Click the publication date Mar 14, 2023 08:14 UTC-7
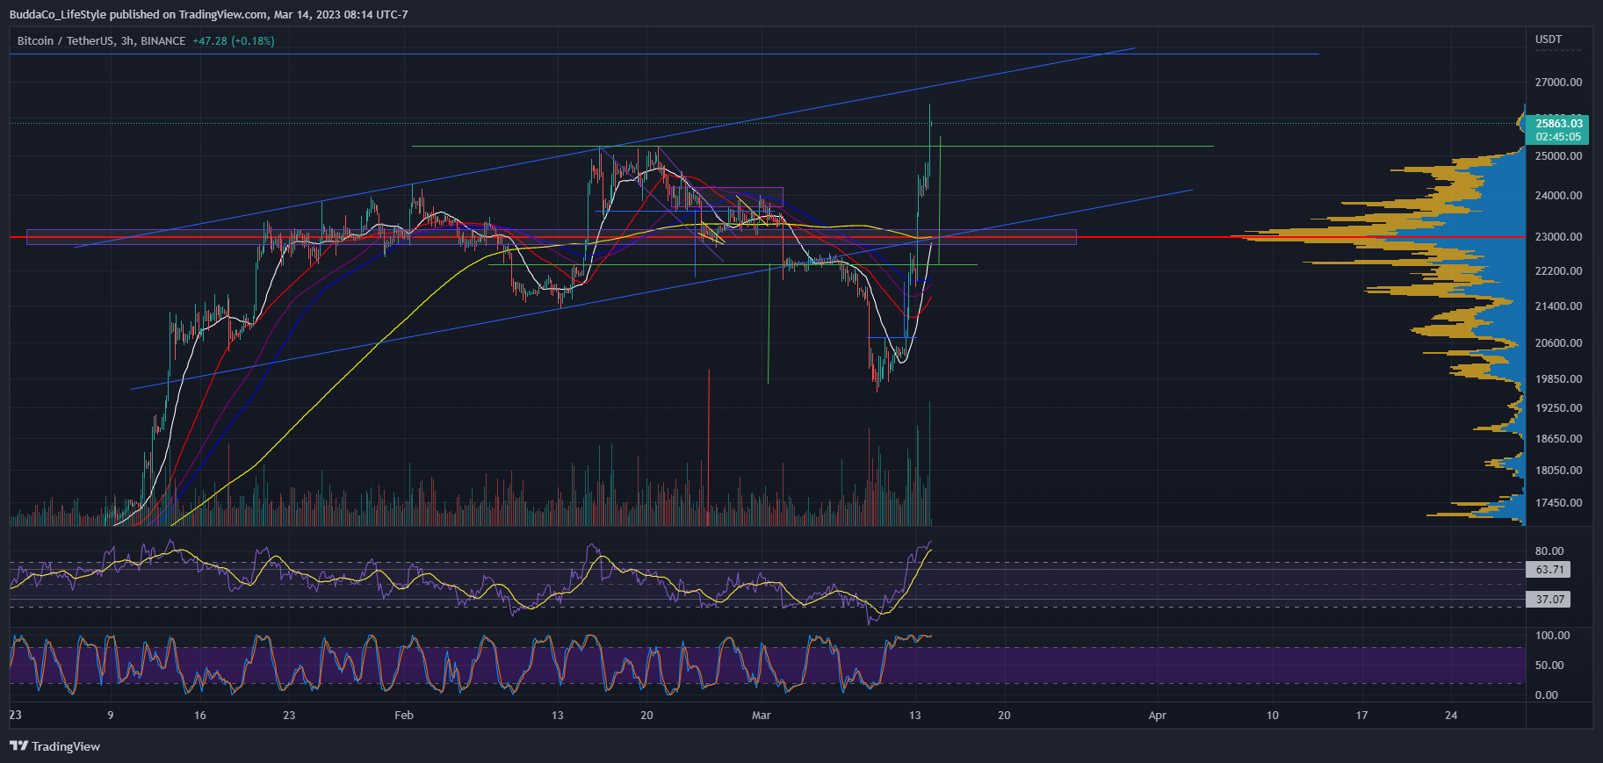Screen dimensions: 1603x763 tap(341, 15)
